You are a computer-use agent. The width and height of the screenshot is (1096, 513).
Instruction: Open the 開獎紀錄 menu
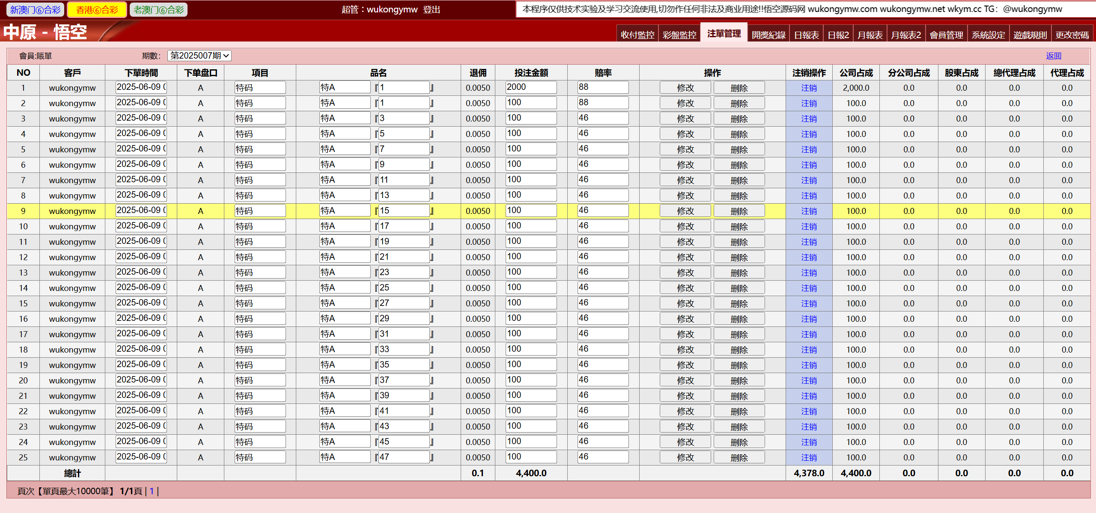pyautogui.click(x=768, y=35)
